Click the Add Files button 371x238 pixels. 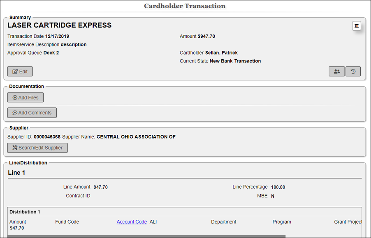[x=26, y=97]
